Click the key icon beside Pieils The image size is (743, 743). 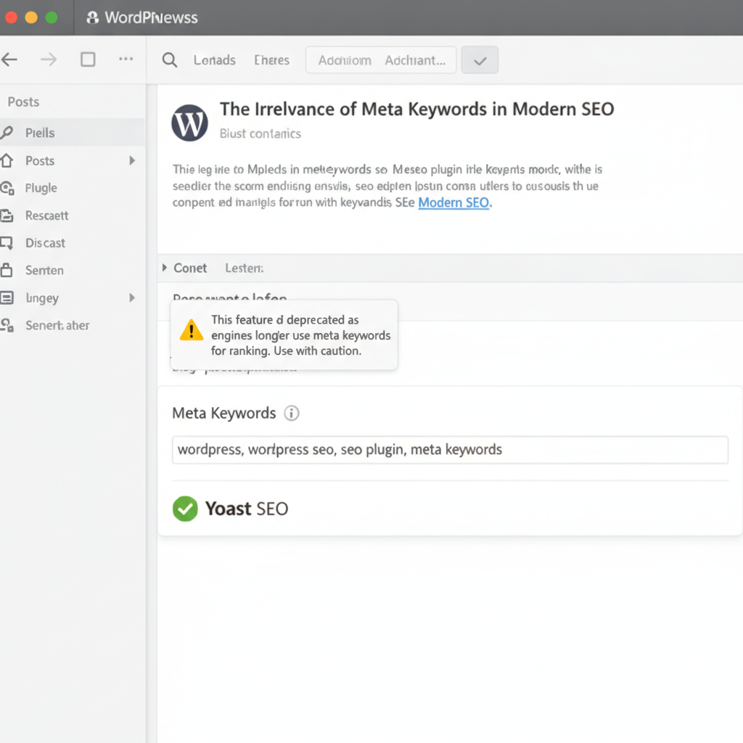(x=7, y=133)
